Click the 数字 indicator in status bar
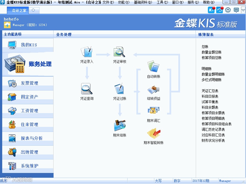The image size is (246, 184). (x=177, y=181)
